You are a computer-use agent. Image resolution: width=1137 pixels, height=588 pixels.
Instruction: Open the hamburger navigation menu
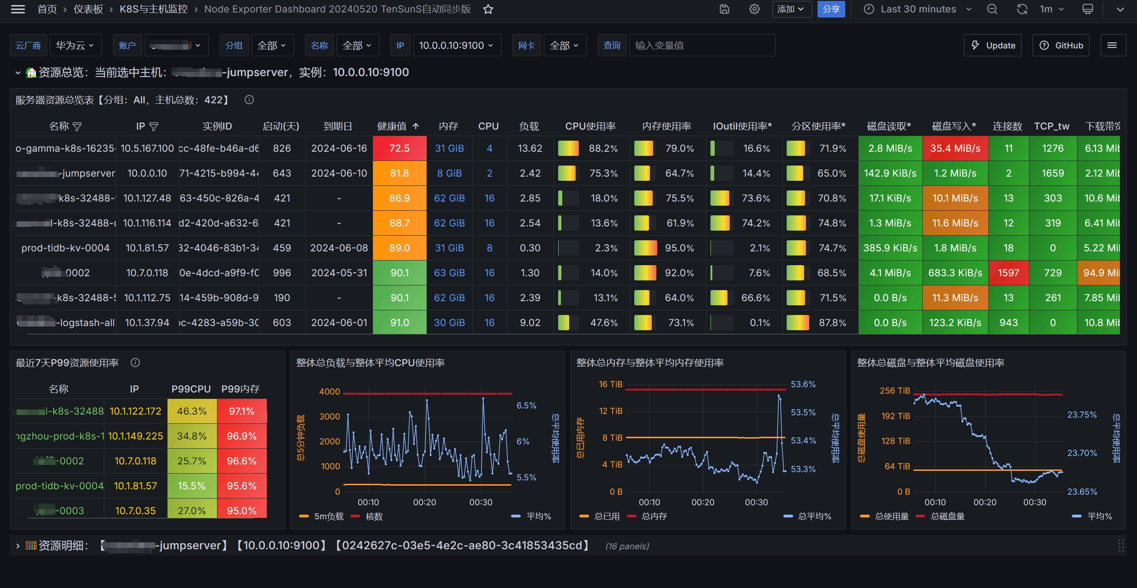click(x=18, y=9)
